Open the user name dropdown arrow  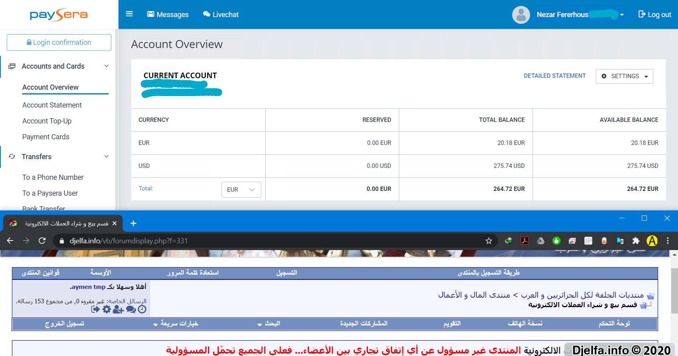tap(622, 15)
